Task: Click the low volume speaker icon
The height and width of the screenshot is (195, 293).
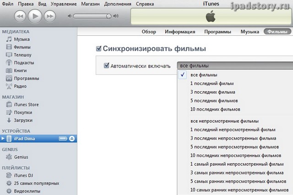Action: [x=70, y=16]
